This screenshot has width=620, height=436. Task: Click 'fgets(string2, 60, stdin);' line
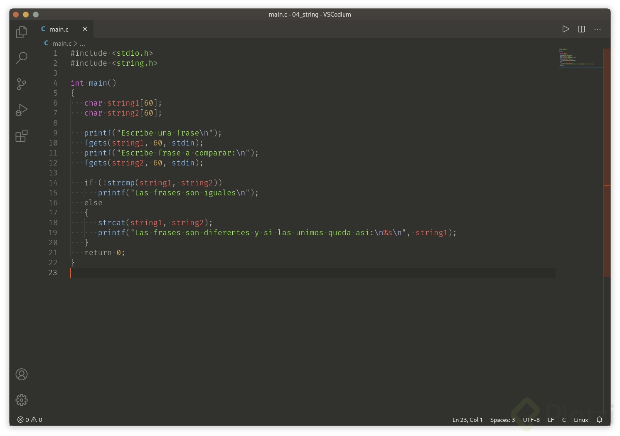(144, 163)
